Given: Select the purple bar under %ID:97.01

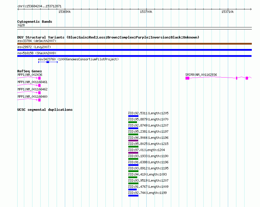Looking at the screenshot, I should [133, 153].
